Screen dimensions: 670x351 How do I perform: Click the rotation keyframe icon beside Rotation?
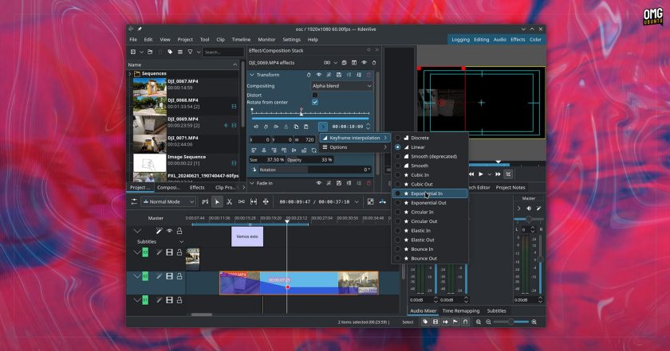click(254, 170)
